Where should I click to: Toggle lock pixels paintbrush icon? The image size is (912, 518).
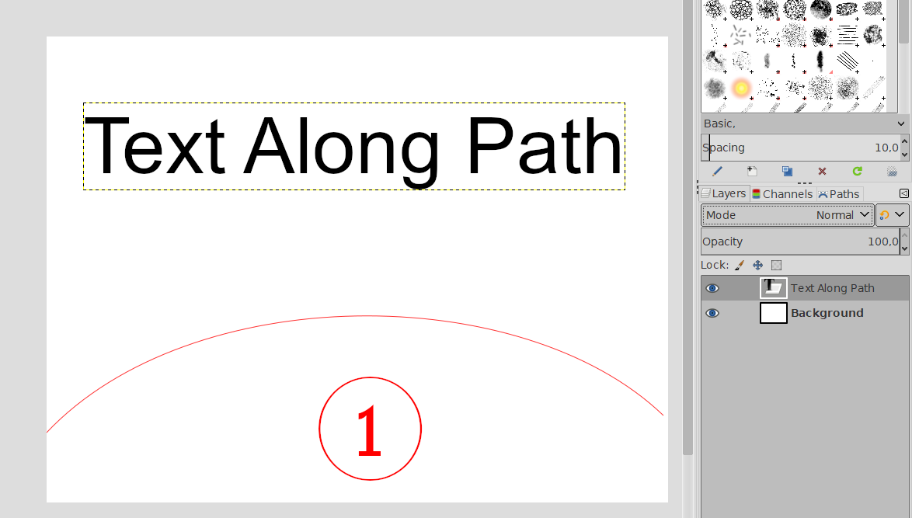tap(740, 265)
